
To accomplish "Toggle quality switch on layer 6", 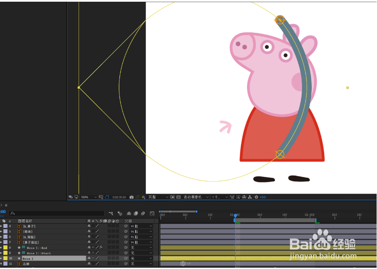I will (x=97, y=237).
